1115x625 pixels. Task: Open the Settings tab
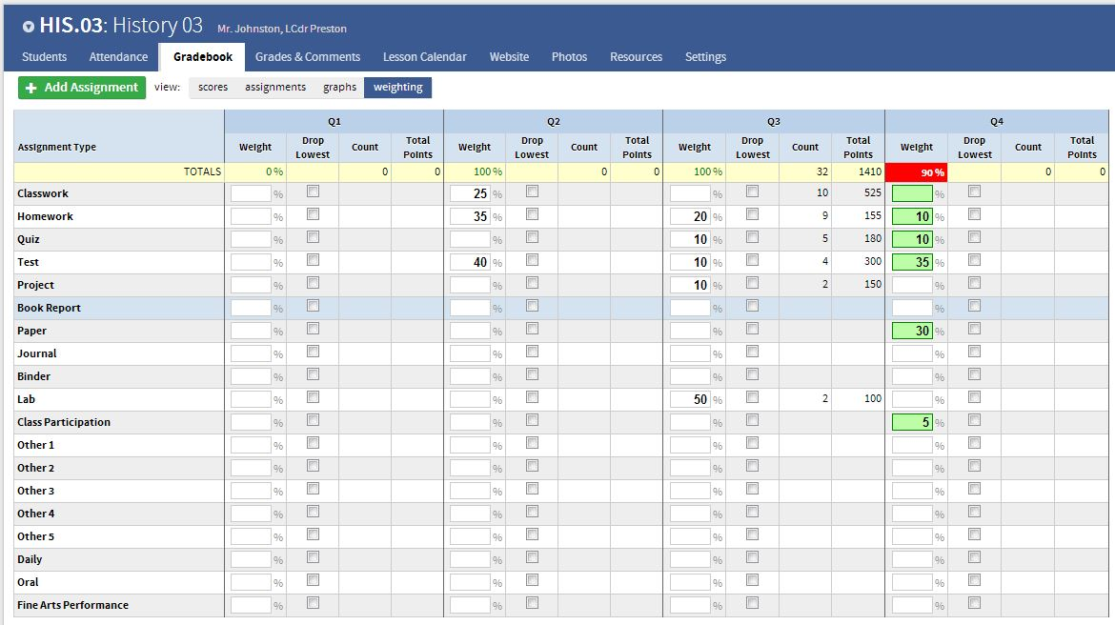tap(705, 57)
